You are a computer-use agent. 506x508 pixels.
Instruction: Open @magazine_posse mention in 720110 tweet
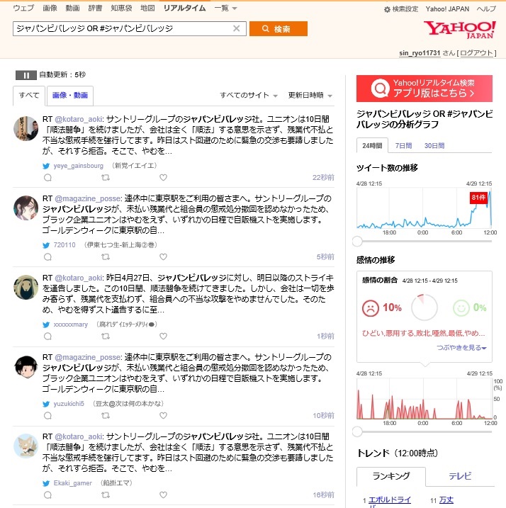[87, 198]
